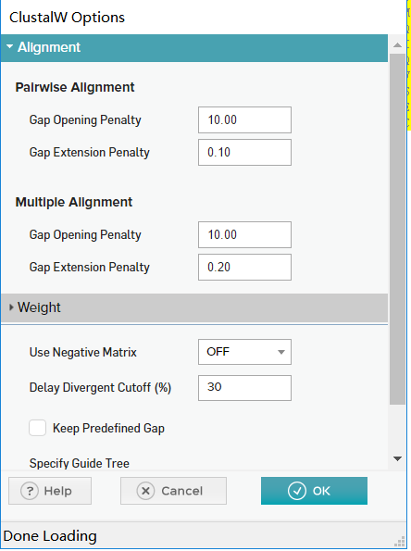The image size is (411, 551).
Task: Click the vertical scrollbar thumb
Action: point(397,229)
